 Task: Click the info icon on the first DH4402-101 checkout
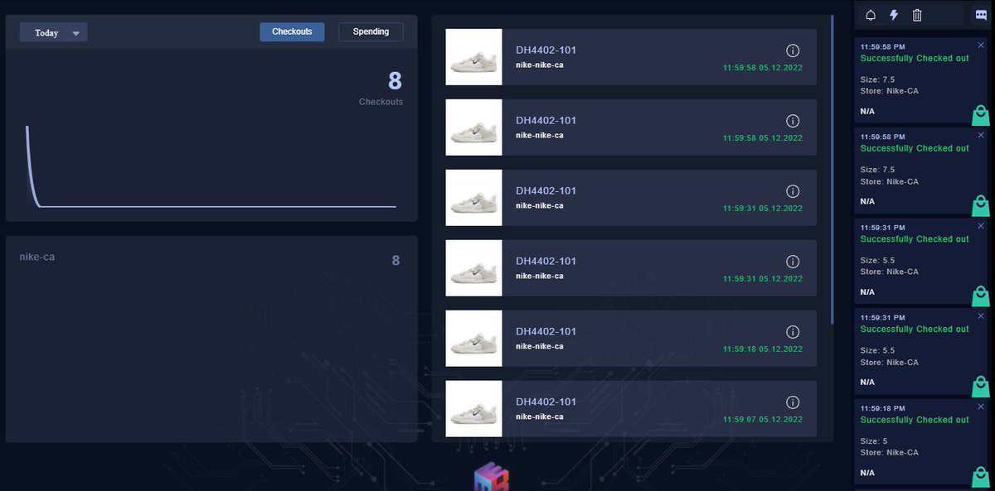793,51
